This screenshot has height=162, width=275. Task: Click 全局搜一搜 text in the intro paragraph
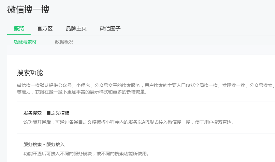coord(208,85)
